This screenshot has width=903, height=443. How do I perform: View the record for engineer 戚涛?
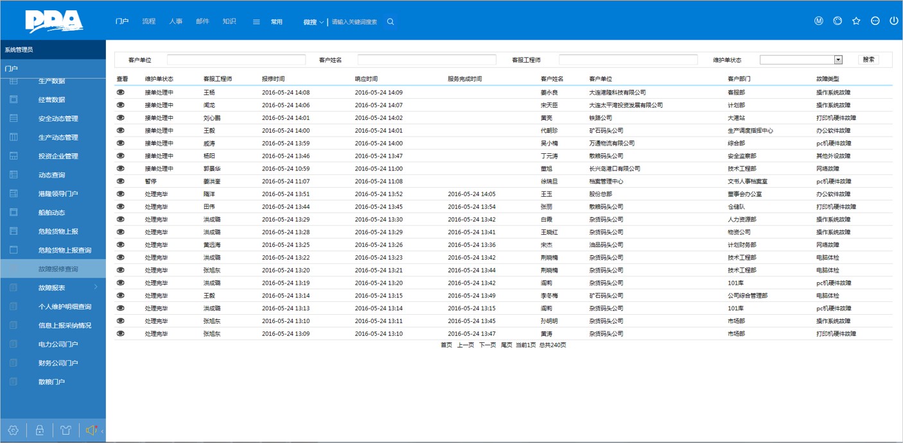pyautogui.click(x=121, y=143)
